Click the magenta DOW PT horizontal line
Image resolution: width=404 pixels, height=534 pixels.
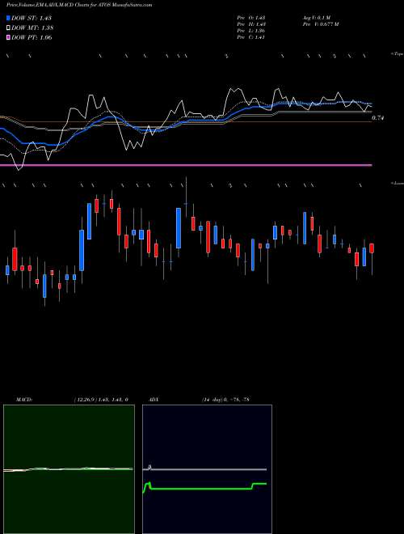[186, 165]
